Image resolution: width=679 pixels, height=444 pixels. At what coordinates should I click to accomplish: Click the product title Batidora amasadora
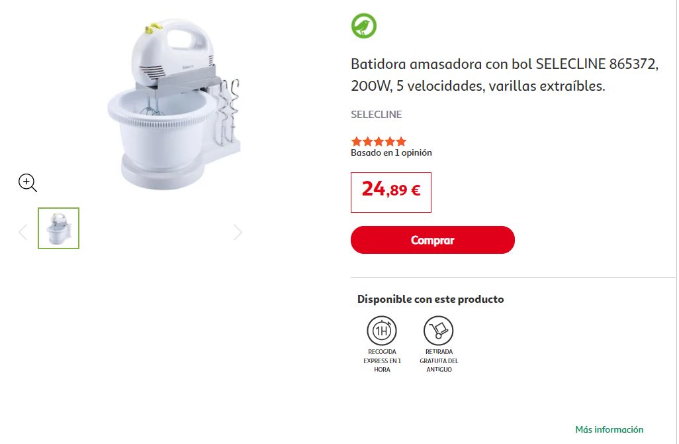point(504,75)
